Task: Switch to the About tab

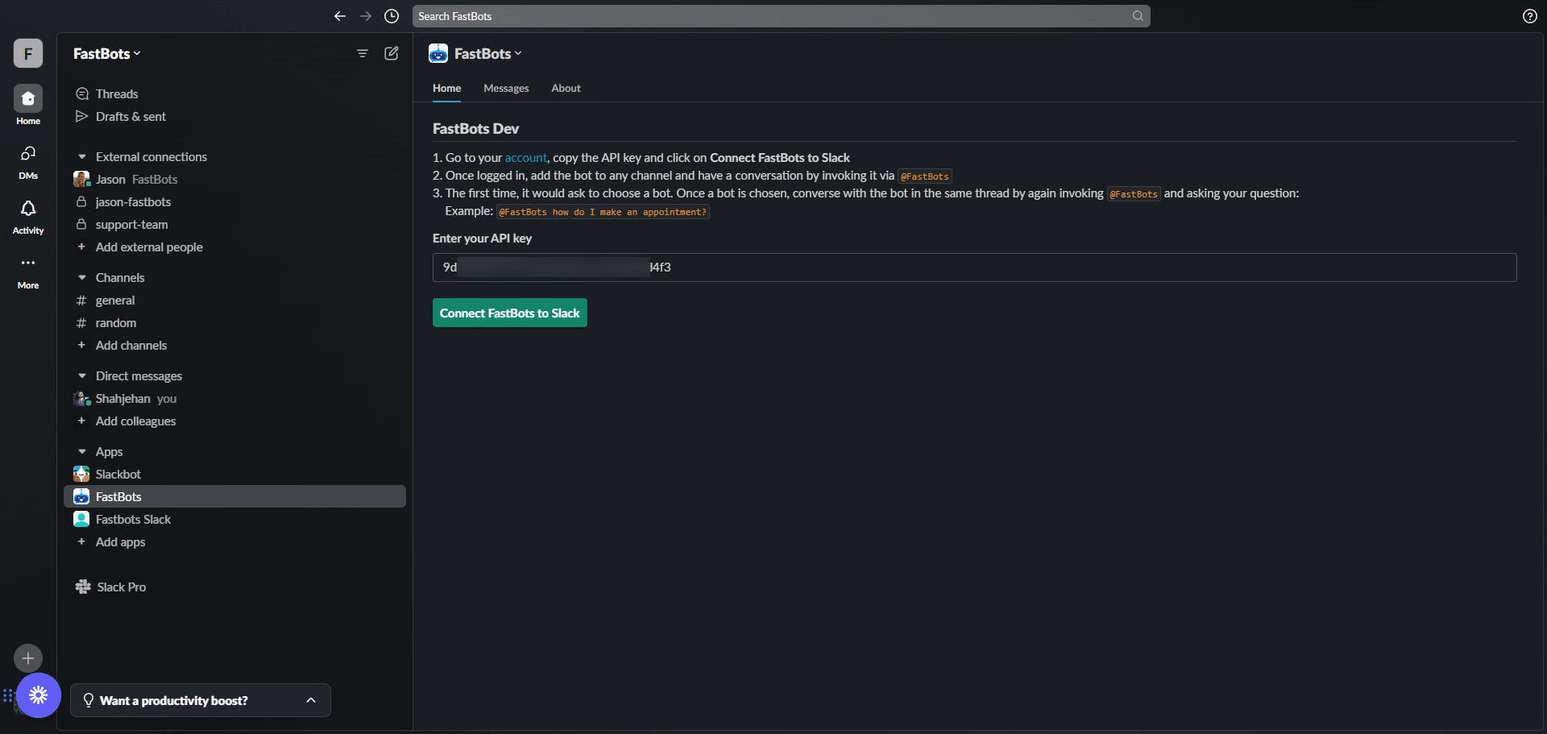Action: 566,89
